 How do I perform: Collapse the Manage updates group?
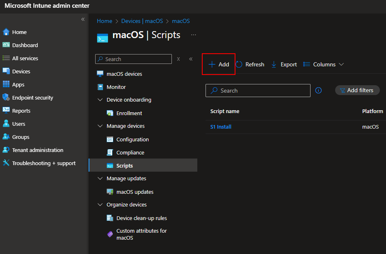(100, 179)
